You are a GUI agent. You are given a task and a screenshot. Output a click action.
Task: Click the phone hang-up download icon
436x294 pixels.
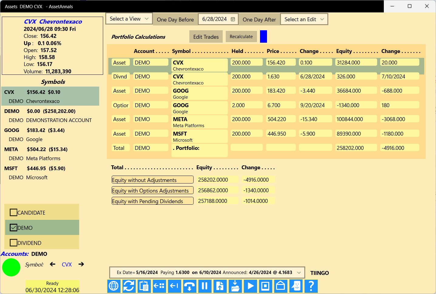190,286
